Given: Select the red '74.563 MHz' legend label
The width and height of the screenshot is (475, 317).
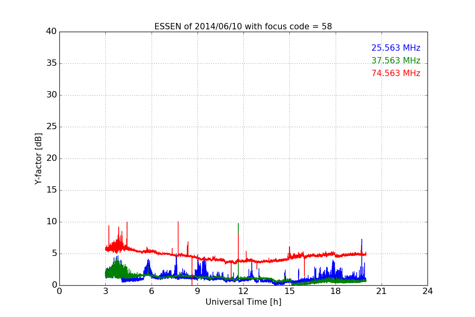Looking at the screenshot, I should point(396,73).
